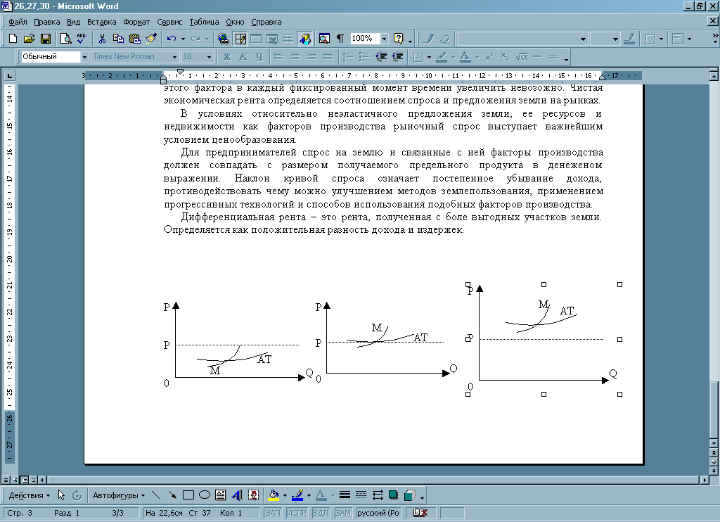This screenshot has width=720, height=522.
Task: Open Вставка menu
Action: tap(101, 22)
